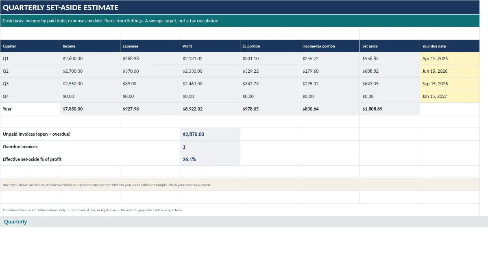Click the Q1 row label
488x260 pixels.
click(x=30, y=58)
